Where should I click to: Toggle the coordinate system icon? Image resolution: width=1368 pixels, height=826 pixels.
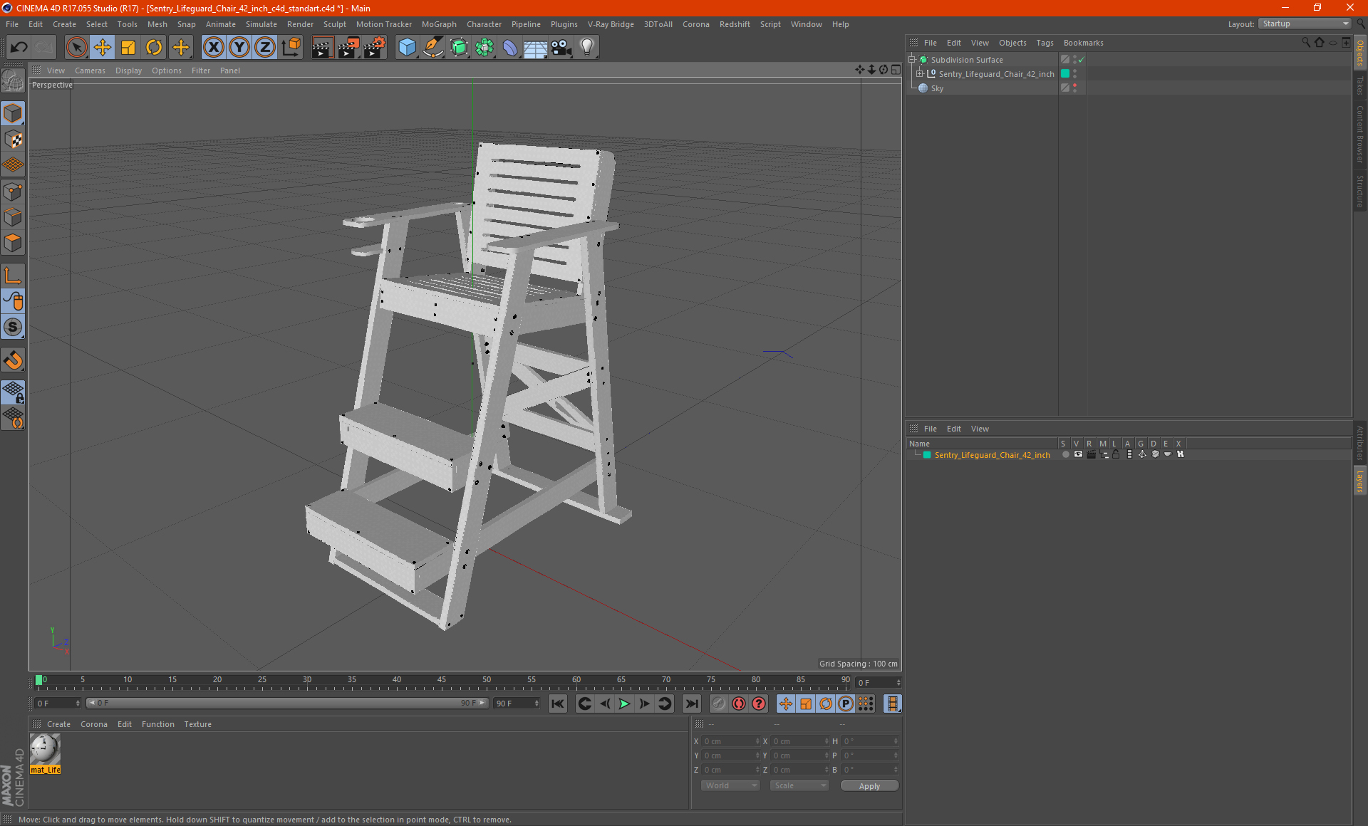pos(291,48)
